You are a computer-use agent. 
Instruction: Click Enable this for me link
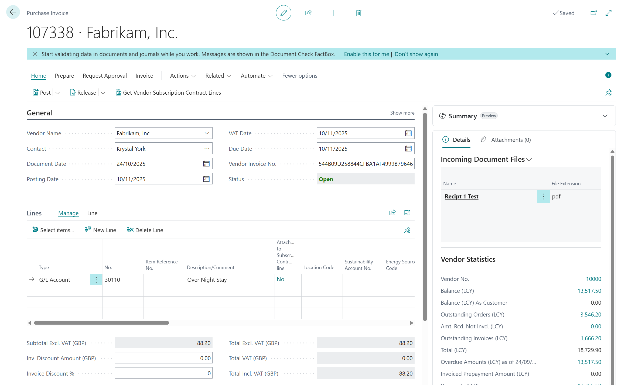pyautogui.click(x=366, y=54)
